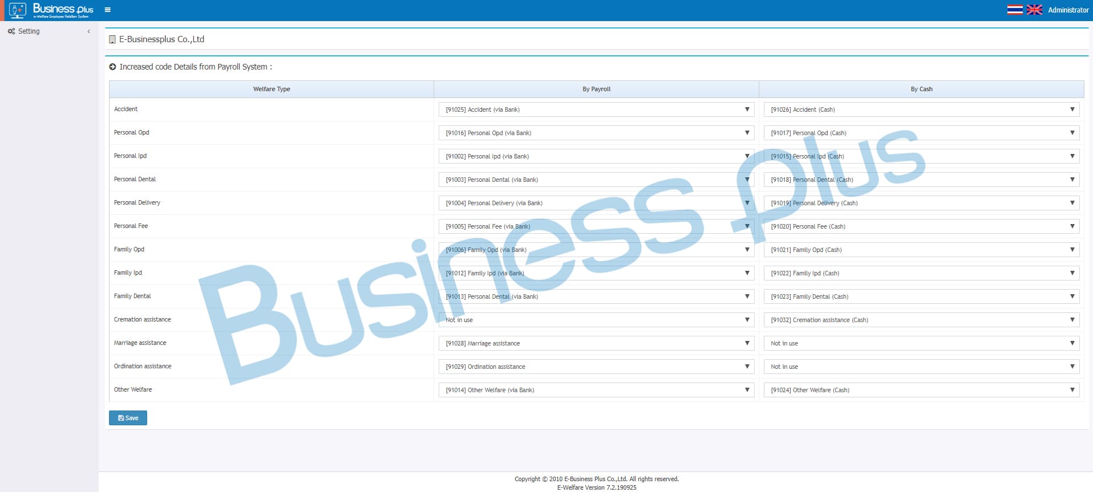Open Cremation assistance (Cash) dropdown
The width and height of the screenshot is (1093, 492).
pos(921,320)
